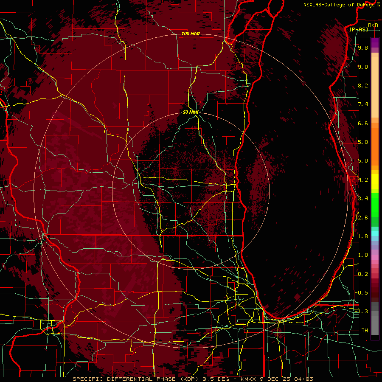Click the purple segment atop the color bar
The width and height of the screenshot is (382, 382).
click(x=375, y=42)
